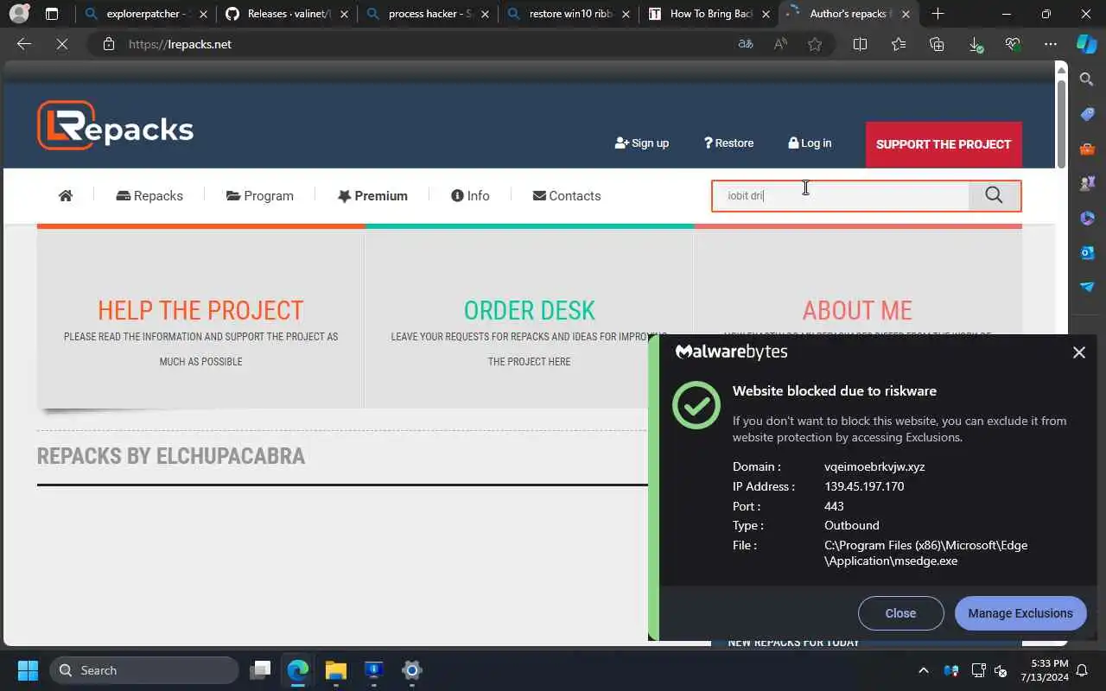This screenshot has height=691, width=1106.
Task: Open Microsoft 365 in sidebar
Action: point(1087,218)
